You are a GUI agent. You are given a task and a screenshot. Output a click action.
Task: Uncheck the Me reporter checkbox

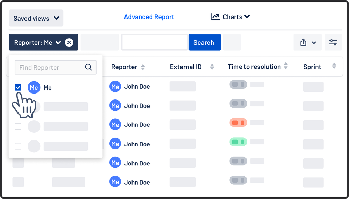(x=18, y=88)
